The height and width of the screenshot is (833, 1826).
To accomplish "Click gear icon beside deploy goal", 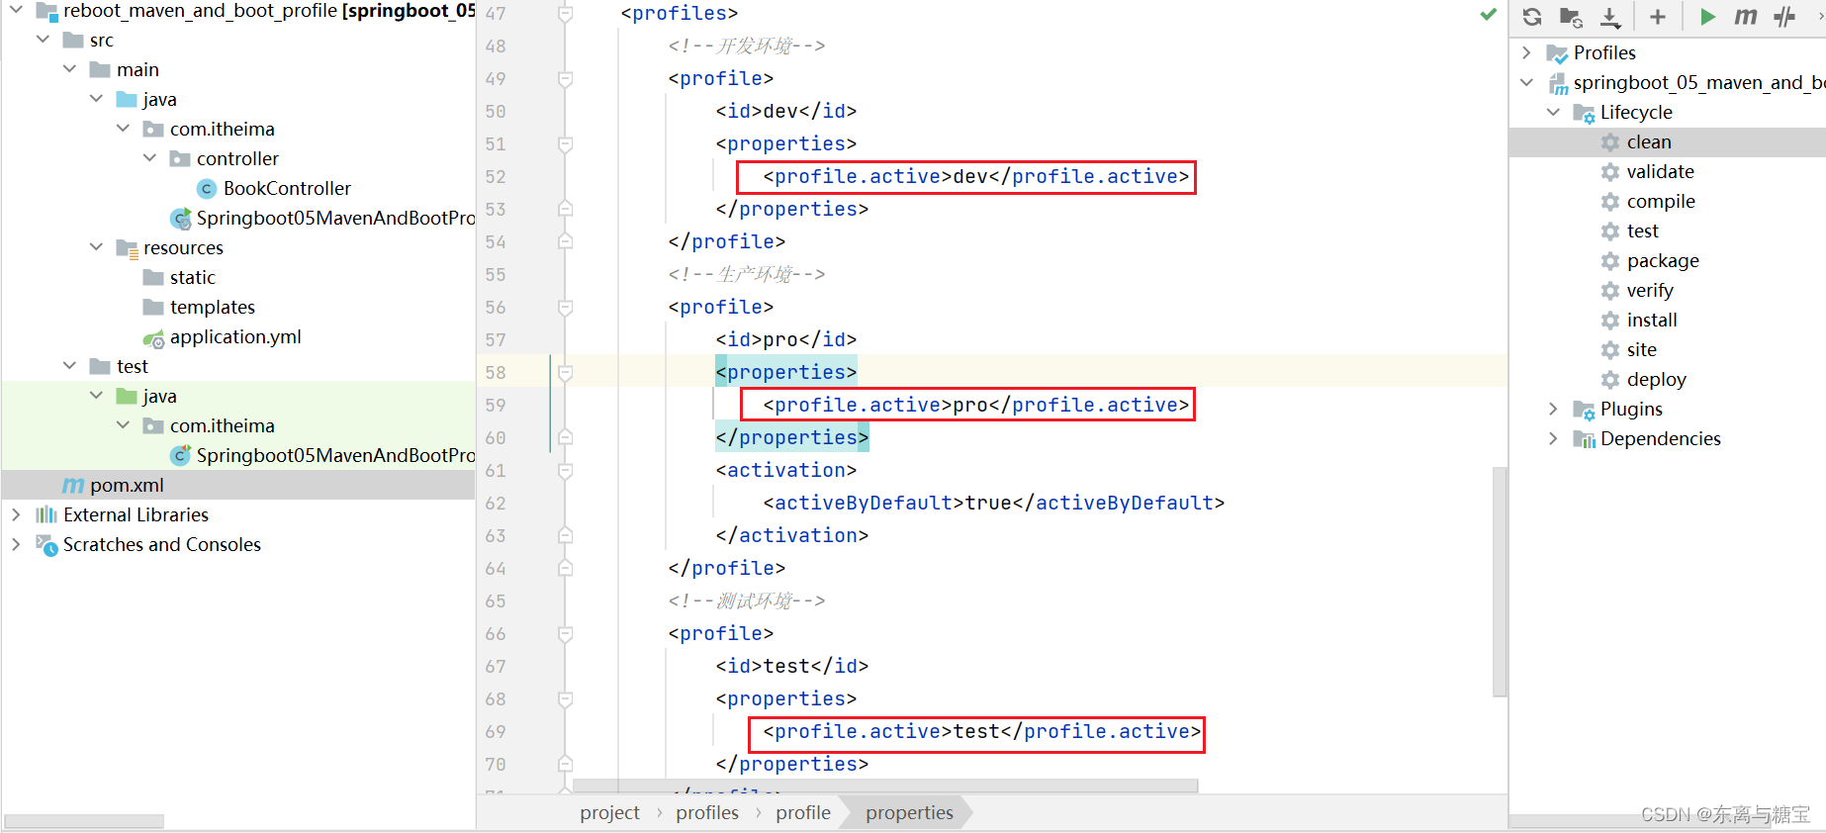I will point(1610,380).
